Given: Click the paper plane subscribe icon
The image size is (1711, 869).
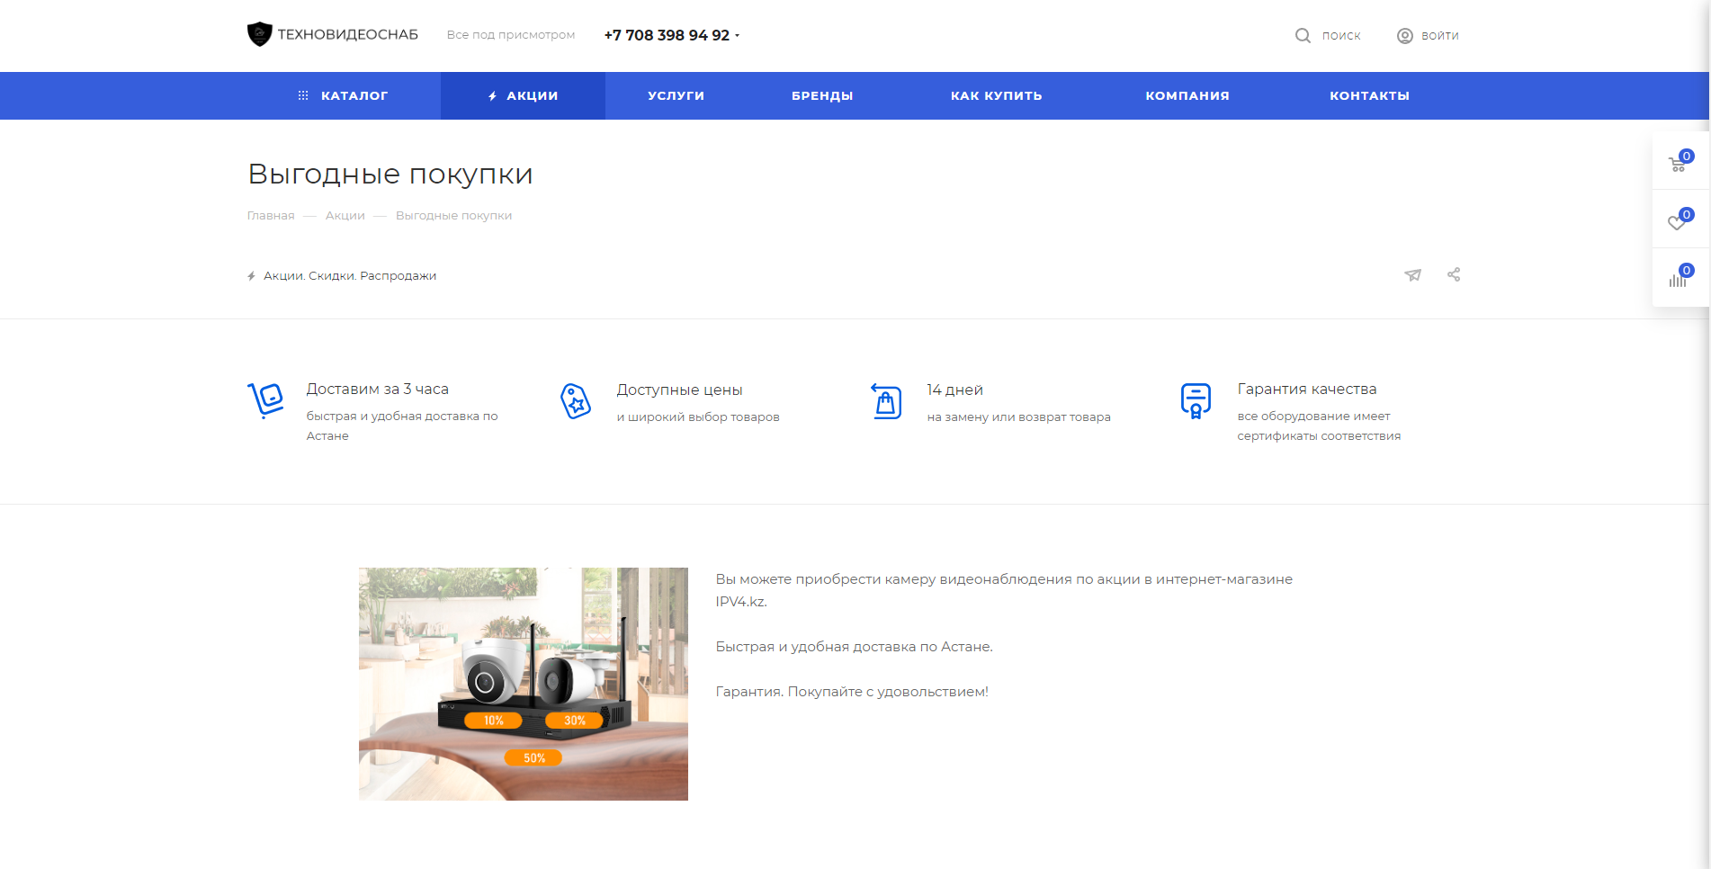Looking at the screenshot, I should (x=1413, y=275).
